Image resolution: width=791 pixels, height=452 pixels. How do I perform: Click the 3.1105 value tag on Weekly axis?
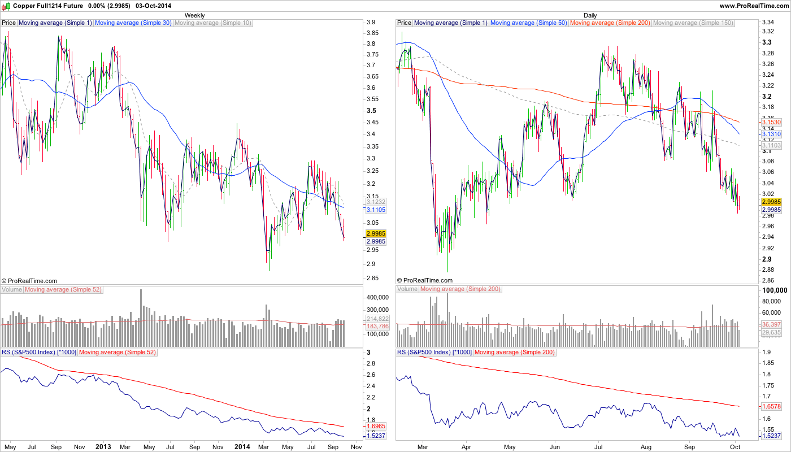click(x=376, y=210)
